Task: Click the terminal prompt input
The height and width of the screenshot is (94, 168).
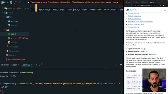Action: 3,91
